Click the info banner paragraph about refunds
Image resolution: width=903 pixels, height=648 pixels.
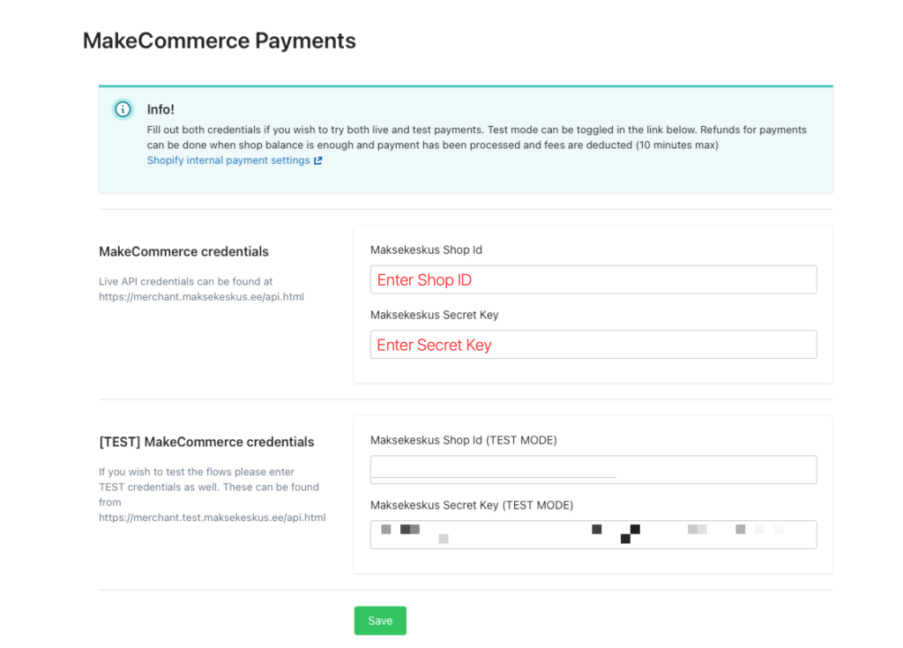(476, 138)
